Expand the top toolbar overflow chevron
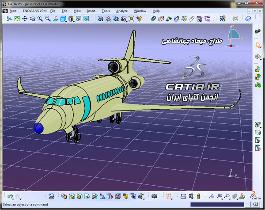Screen dimensions: 265x210 (x=260, y=16)
